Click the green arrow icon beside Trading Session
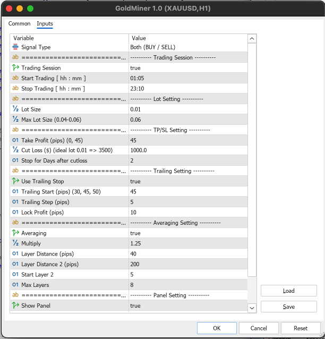Viewport: 325px width, 339px height. (x=15, y=68)
